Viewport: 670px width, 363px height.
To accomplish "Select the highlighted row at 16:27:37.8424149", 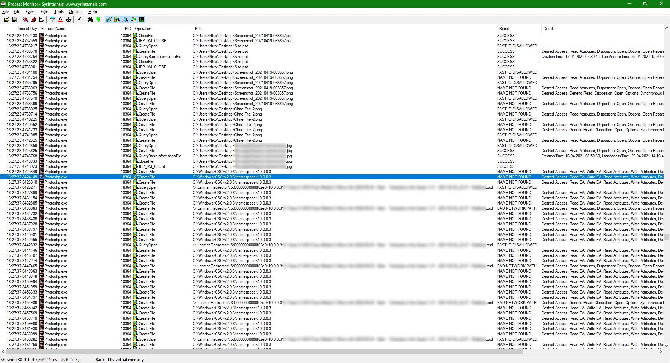I will click(x=332, y=177).
